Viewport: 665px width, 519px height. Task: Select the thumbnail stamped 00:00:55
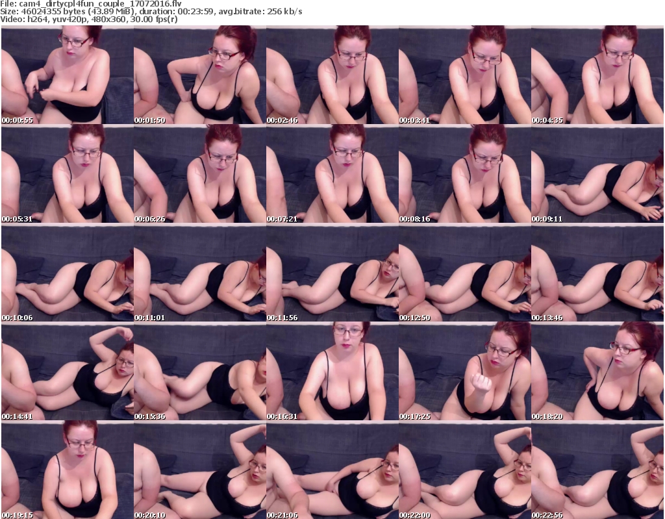tap(68, 75)
